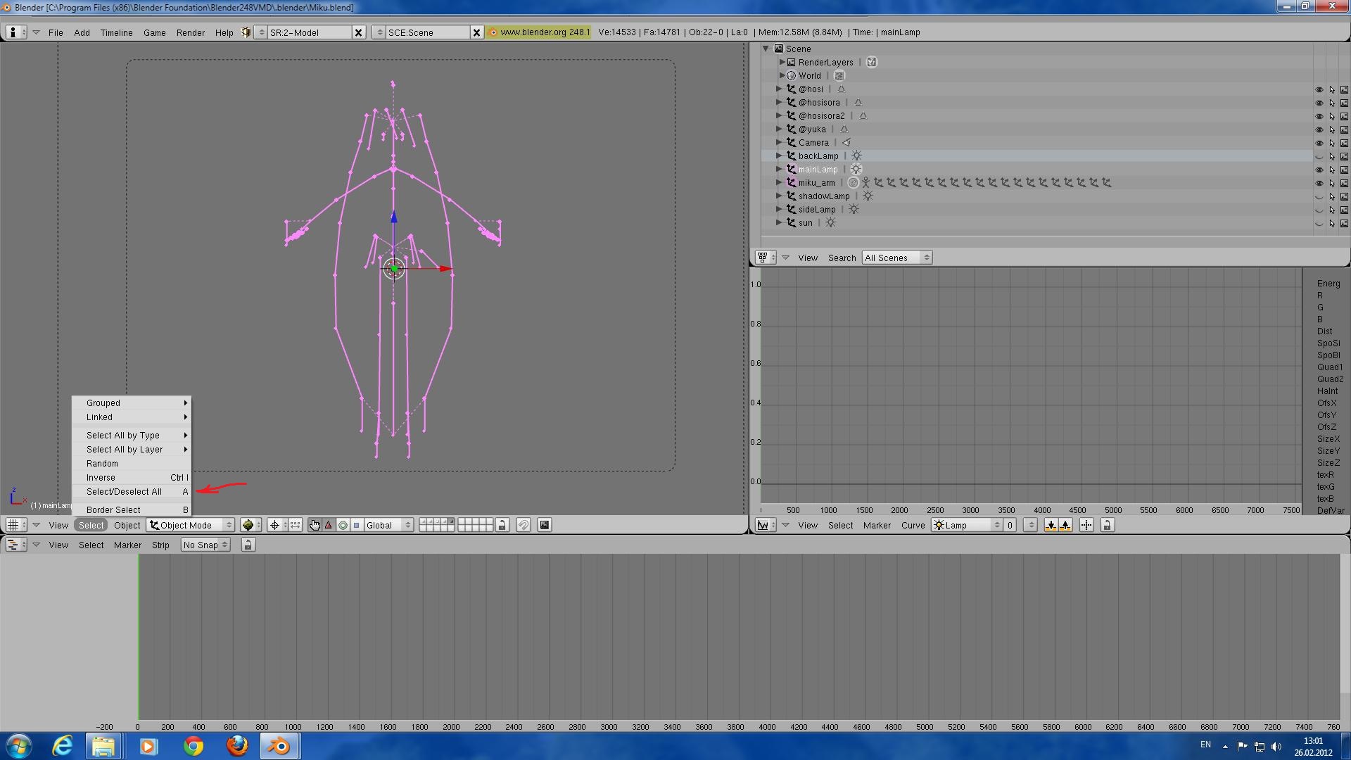Open the Curve menu in IPO header

(913, 525)
